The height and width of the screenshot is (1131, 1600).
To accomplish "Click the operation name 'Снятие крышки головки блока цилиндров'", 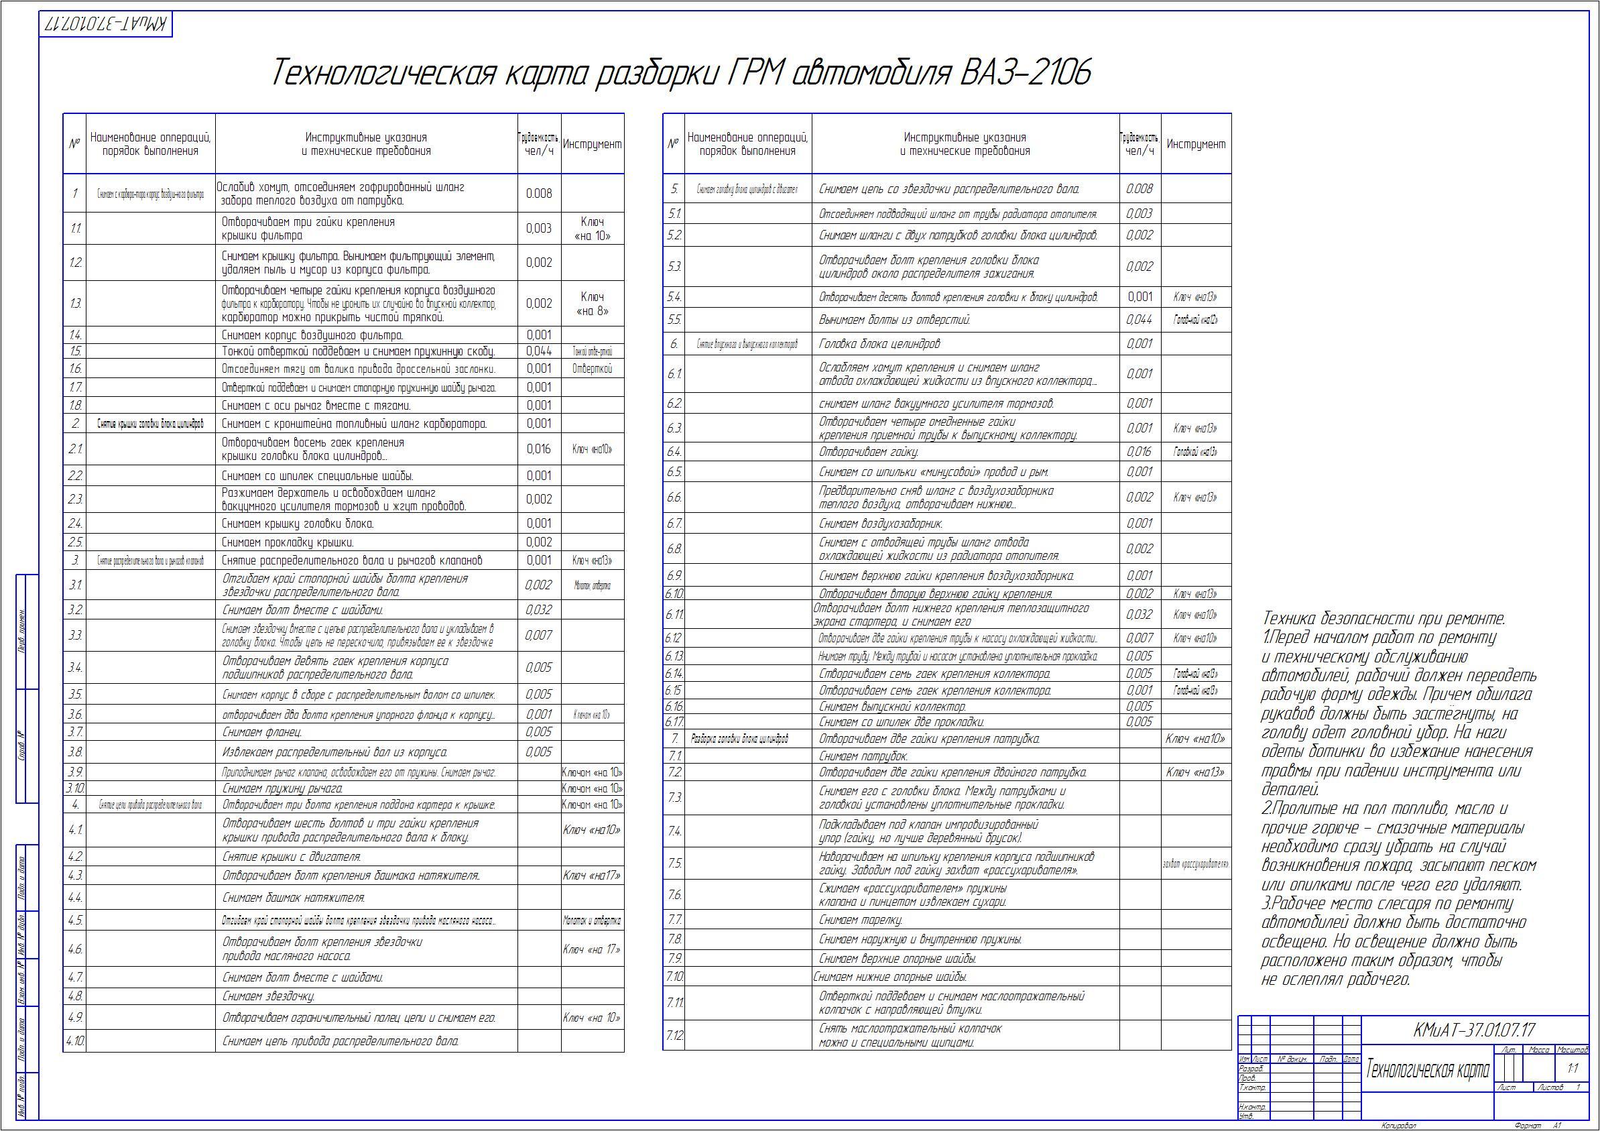I will point(151,424).
